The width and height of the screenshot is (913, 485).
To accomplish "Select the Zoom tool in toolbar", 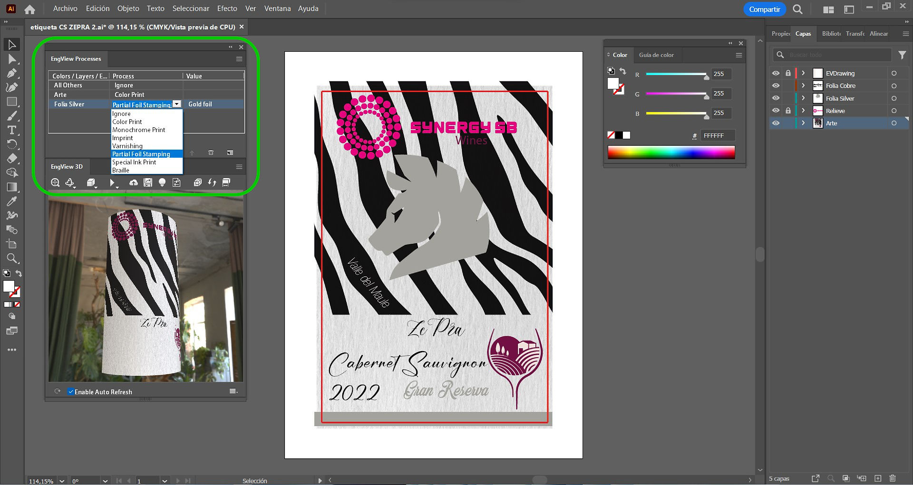I will 12,258.
